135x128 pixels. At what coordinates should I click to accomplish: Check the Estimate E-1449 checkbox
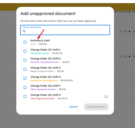[25, 42]
